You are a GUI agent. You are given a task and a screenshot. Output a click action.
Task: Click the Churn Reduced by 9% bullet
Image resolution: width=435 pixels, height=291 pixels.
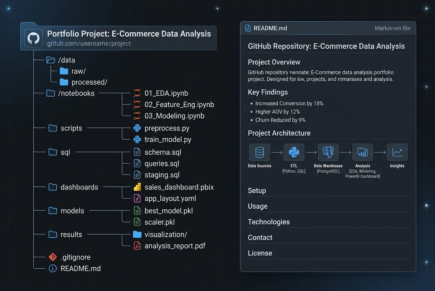point(280,120)
